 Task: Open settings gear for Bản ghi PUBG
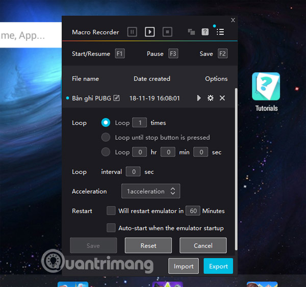pyautogui.click(x=210, y=98)
